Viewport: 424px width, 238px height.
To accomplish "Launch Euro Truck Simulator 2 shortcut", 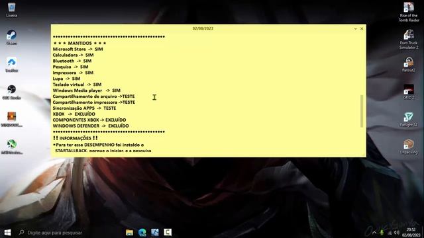I will [x=409, y=40].
